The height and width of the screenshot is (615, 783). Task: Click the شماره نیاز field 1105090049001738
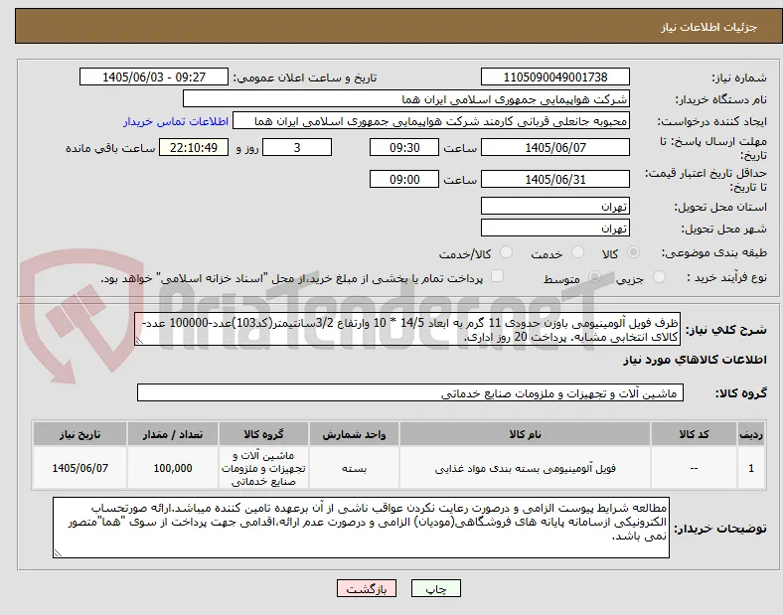[x=555, y=77]
